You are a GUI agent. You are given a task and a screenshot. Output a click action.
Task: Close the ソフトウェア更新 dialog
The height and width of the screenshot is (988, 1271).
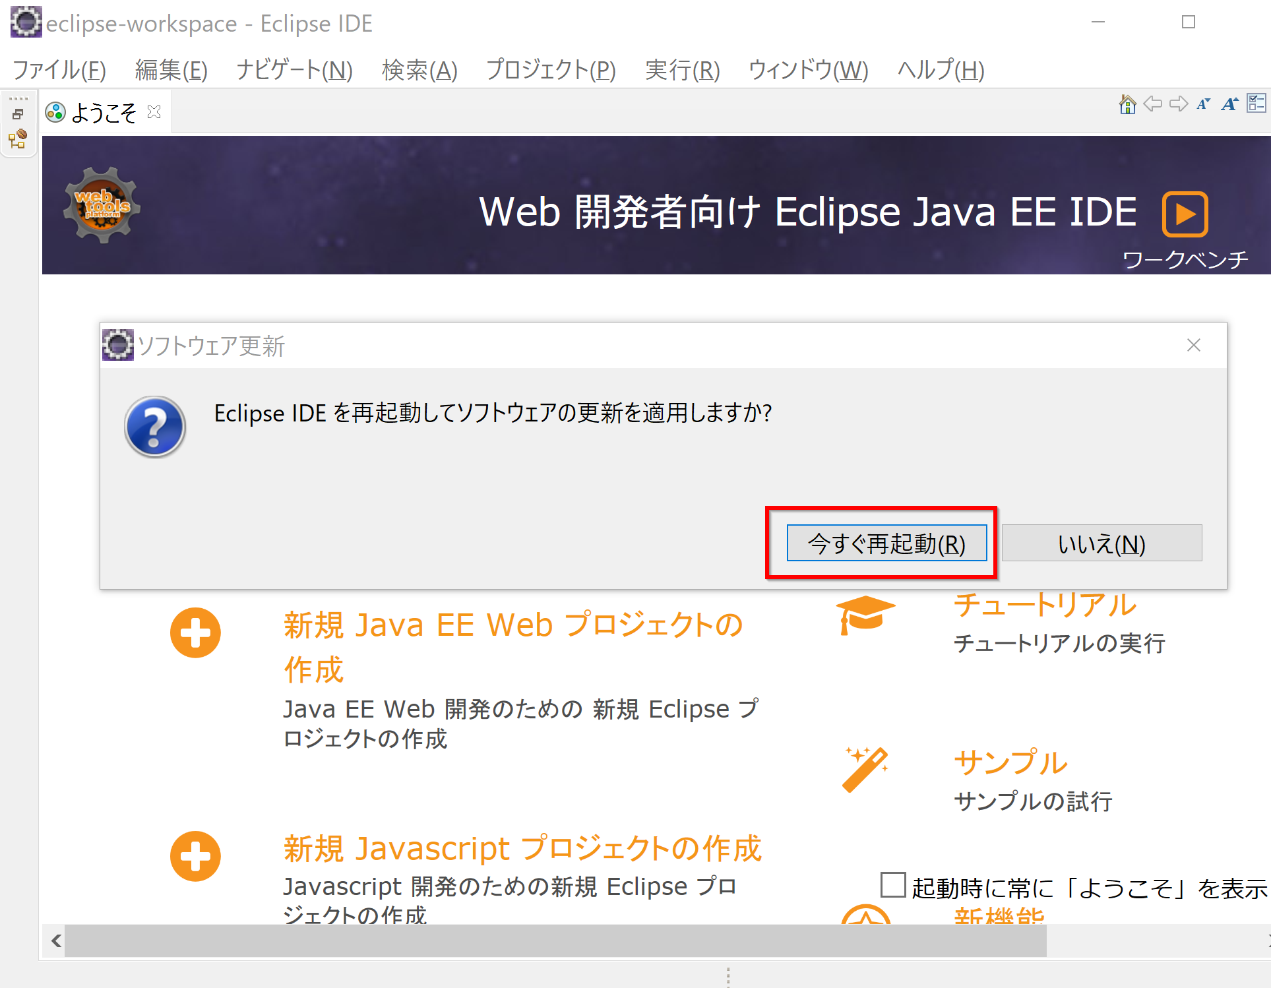1193,345
